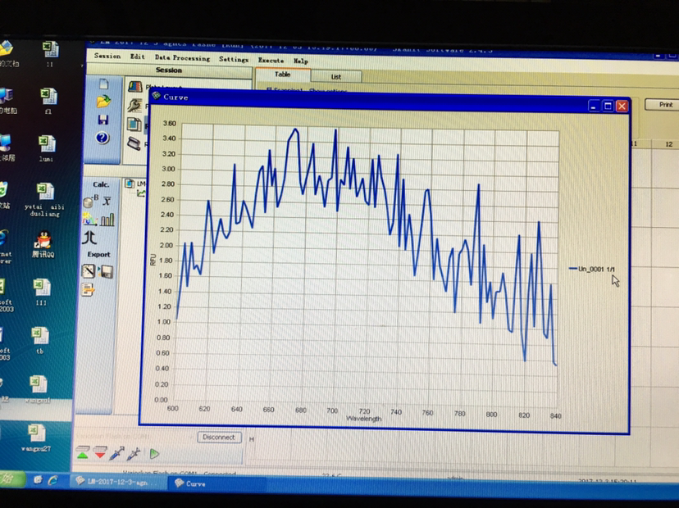
Task: Maximize the Curve window
Action: click(x=608, y=106)
